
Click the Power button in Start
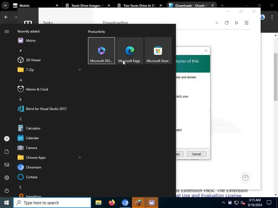pos(7,191)
